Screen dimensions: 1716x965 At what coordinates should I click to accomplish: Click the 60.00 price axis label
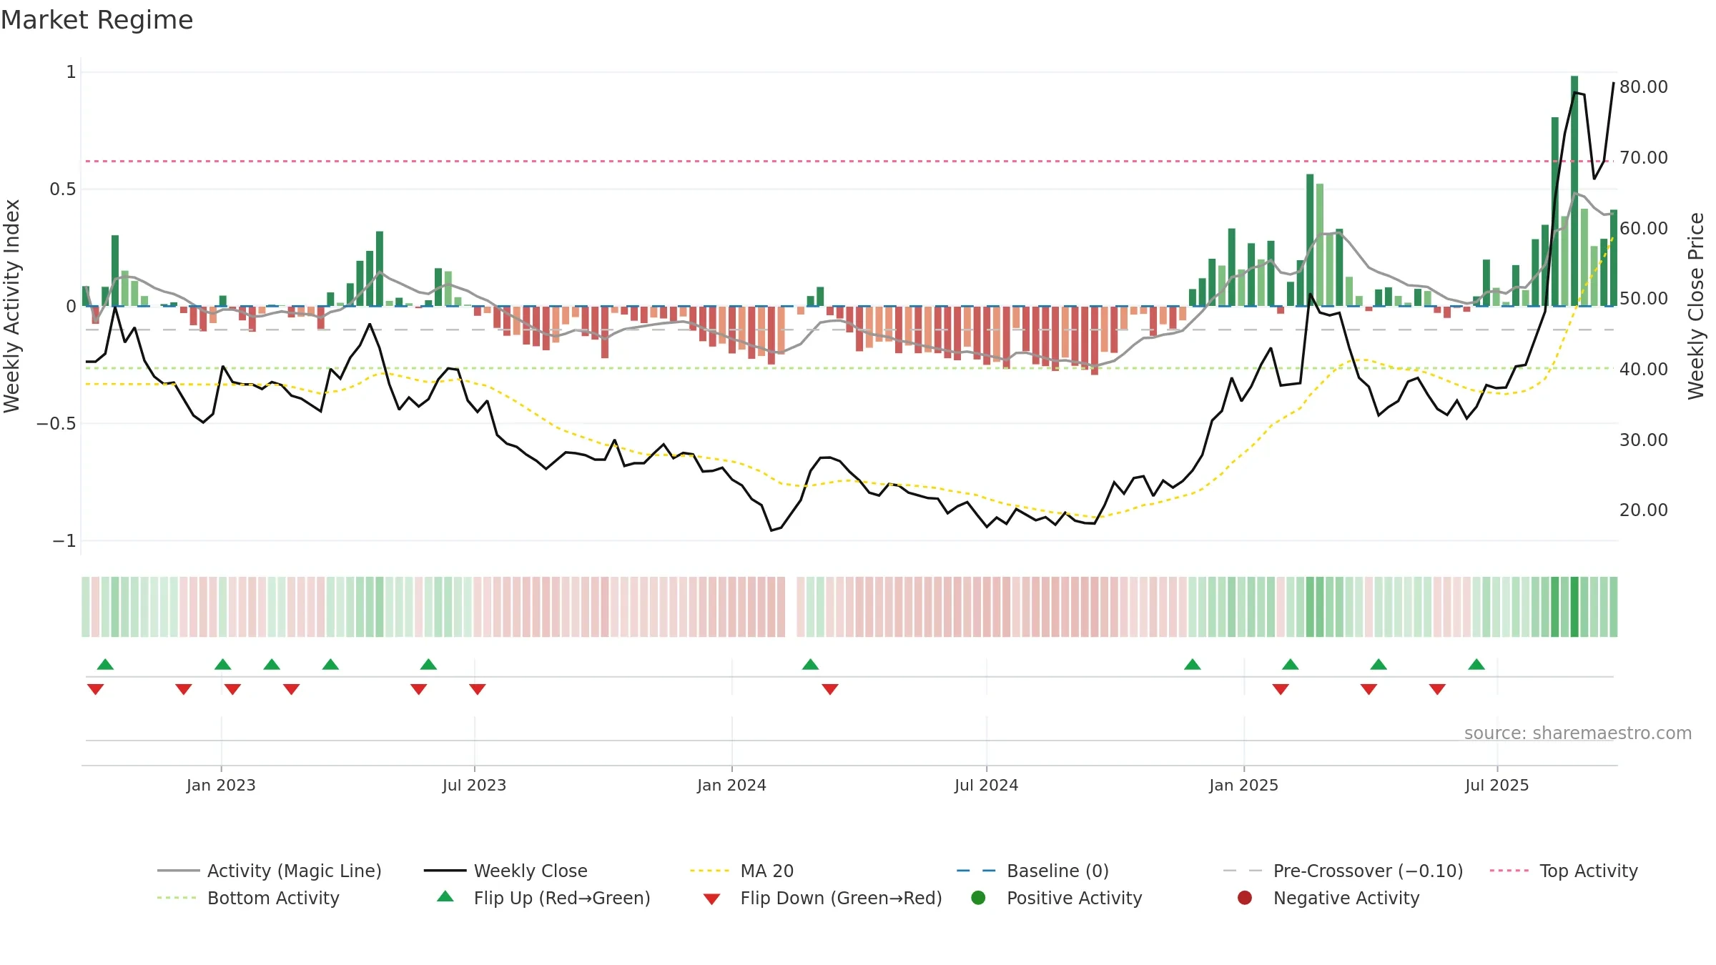point(1644,229)
